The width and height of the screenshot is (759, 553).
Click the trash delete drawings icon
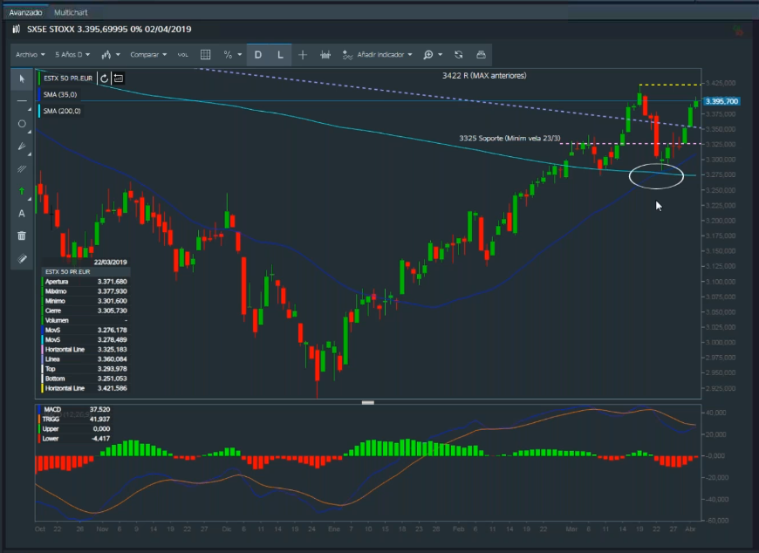(22, 236)
